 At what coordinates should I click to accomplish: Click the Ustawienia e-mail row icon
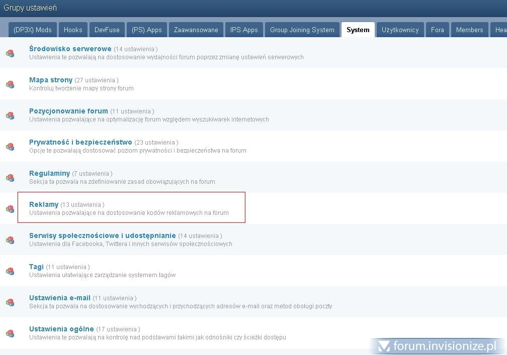pyautogui.click(x=10, y=302)
